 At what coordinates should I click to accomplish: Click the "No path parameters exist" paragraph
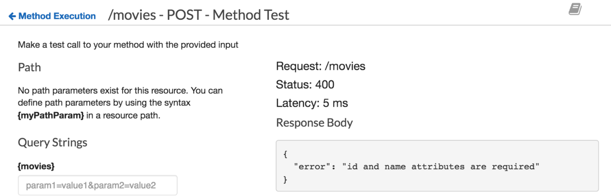tap(120, 103)
